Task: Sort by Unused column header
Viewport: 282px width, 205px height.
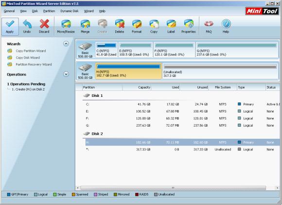Action: 194,87
